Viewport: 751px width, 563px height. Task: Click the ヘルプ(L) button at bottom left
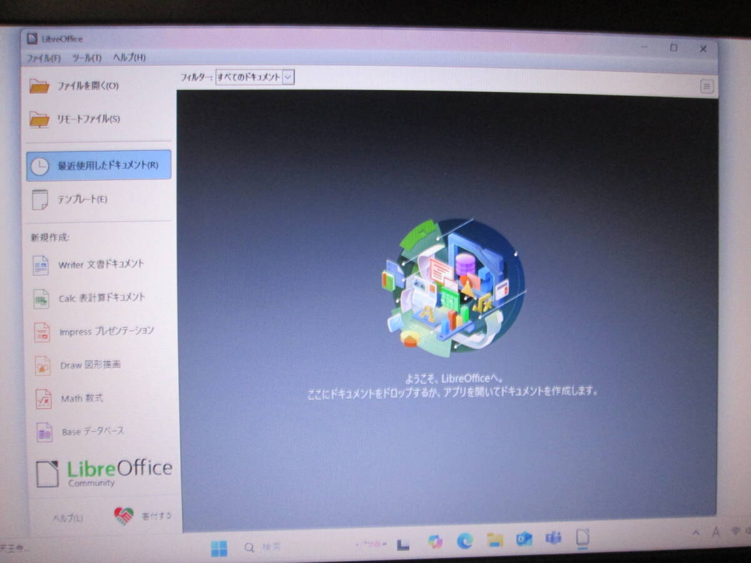pyautogui.click(x=68, y=518)
